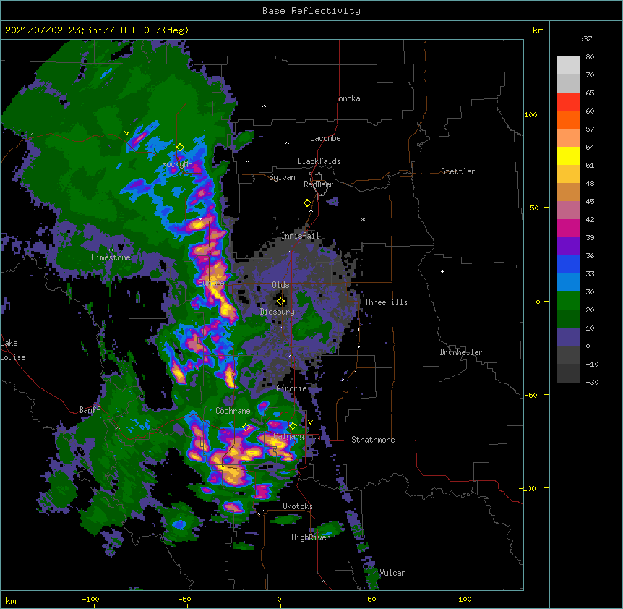
Task: Click the Limestone location label
Action: [x=111, y=257]
